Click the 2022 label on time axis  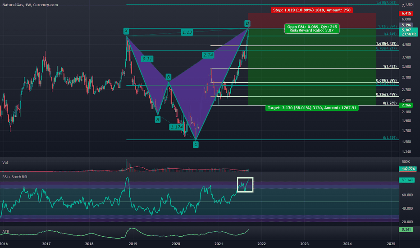(261, 244)
